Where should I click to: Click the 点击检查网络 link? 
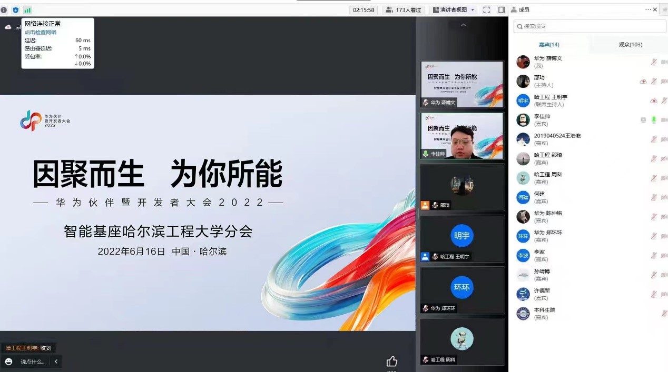[x=41, y=32]
